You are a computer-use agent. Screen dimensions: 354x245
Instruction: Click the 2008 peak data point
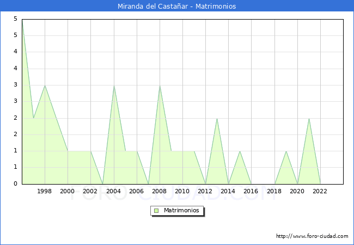[160, 85]
